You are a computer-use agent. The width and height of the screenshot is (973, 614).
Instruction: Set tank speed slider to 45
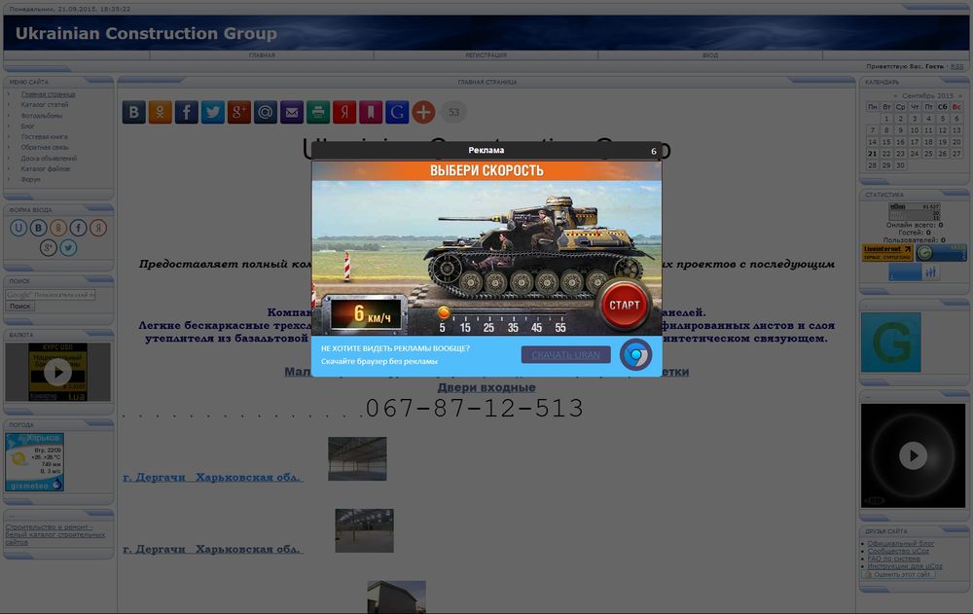537,327
